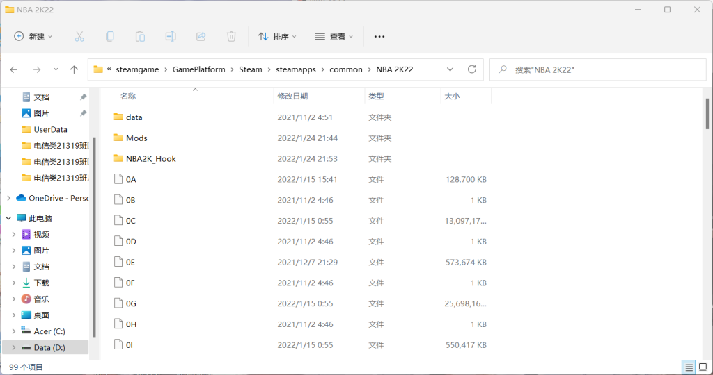Switch to details view icon in status bar

(689, 367)
